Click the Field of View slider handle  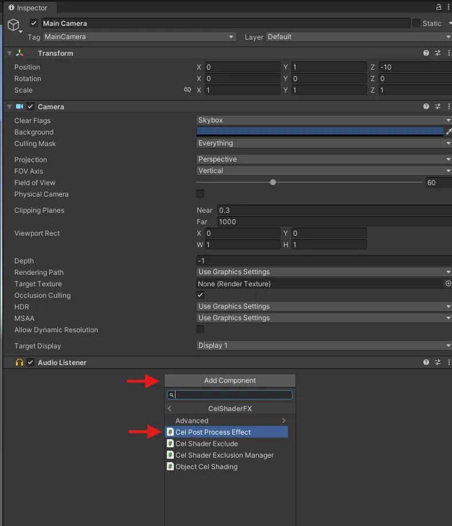(273, 182)
